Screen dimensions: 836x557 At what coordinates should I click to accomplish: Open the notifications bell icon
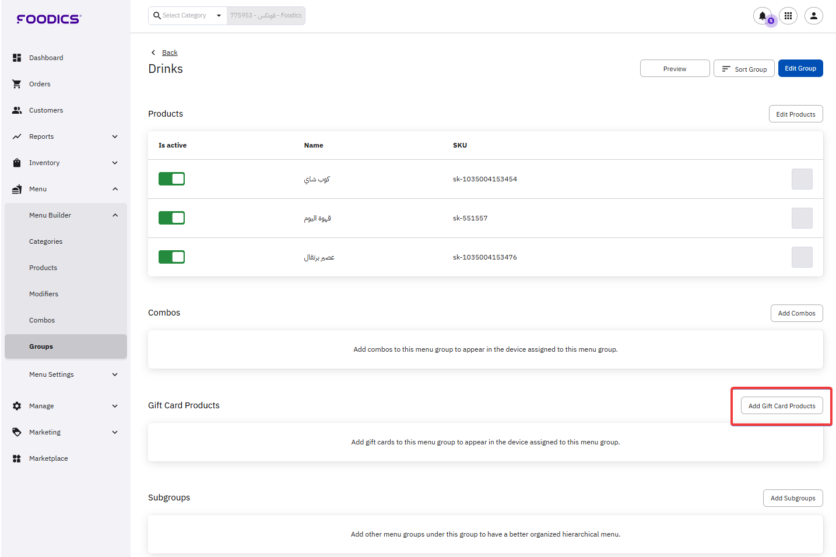pyautogui.click(x=763, y=16)
